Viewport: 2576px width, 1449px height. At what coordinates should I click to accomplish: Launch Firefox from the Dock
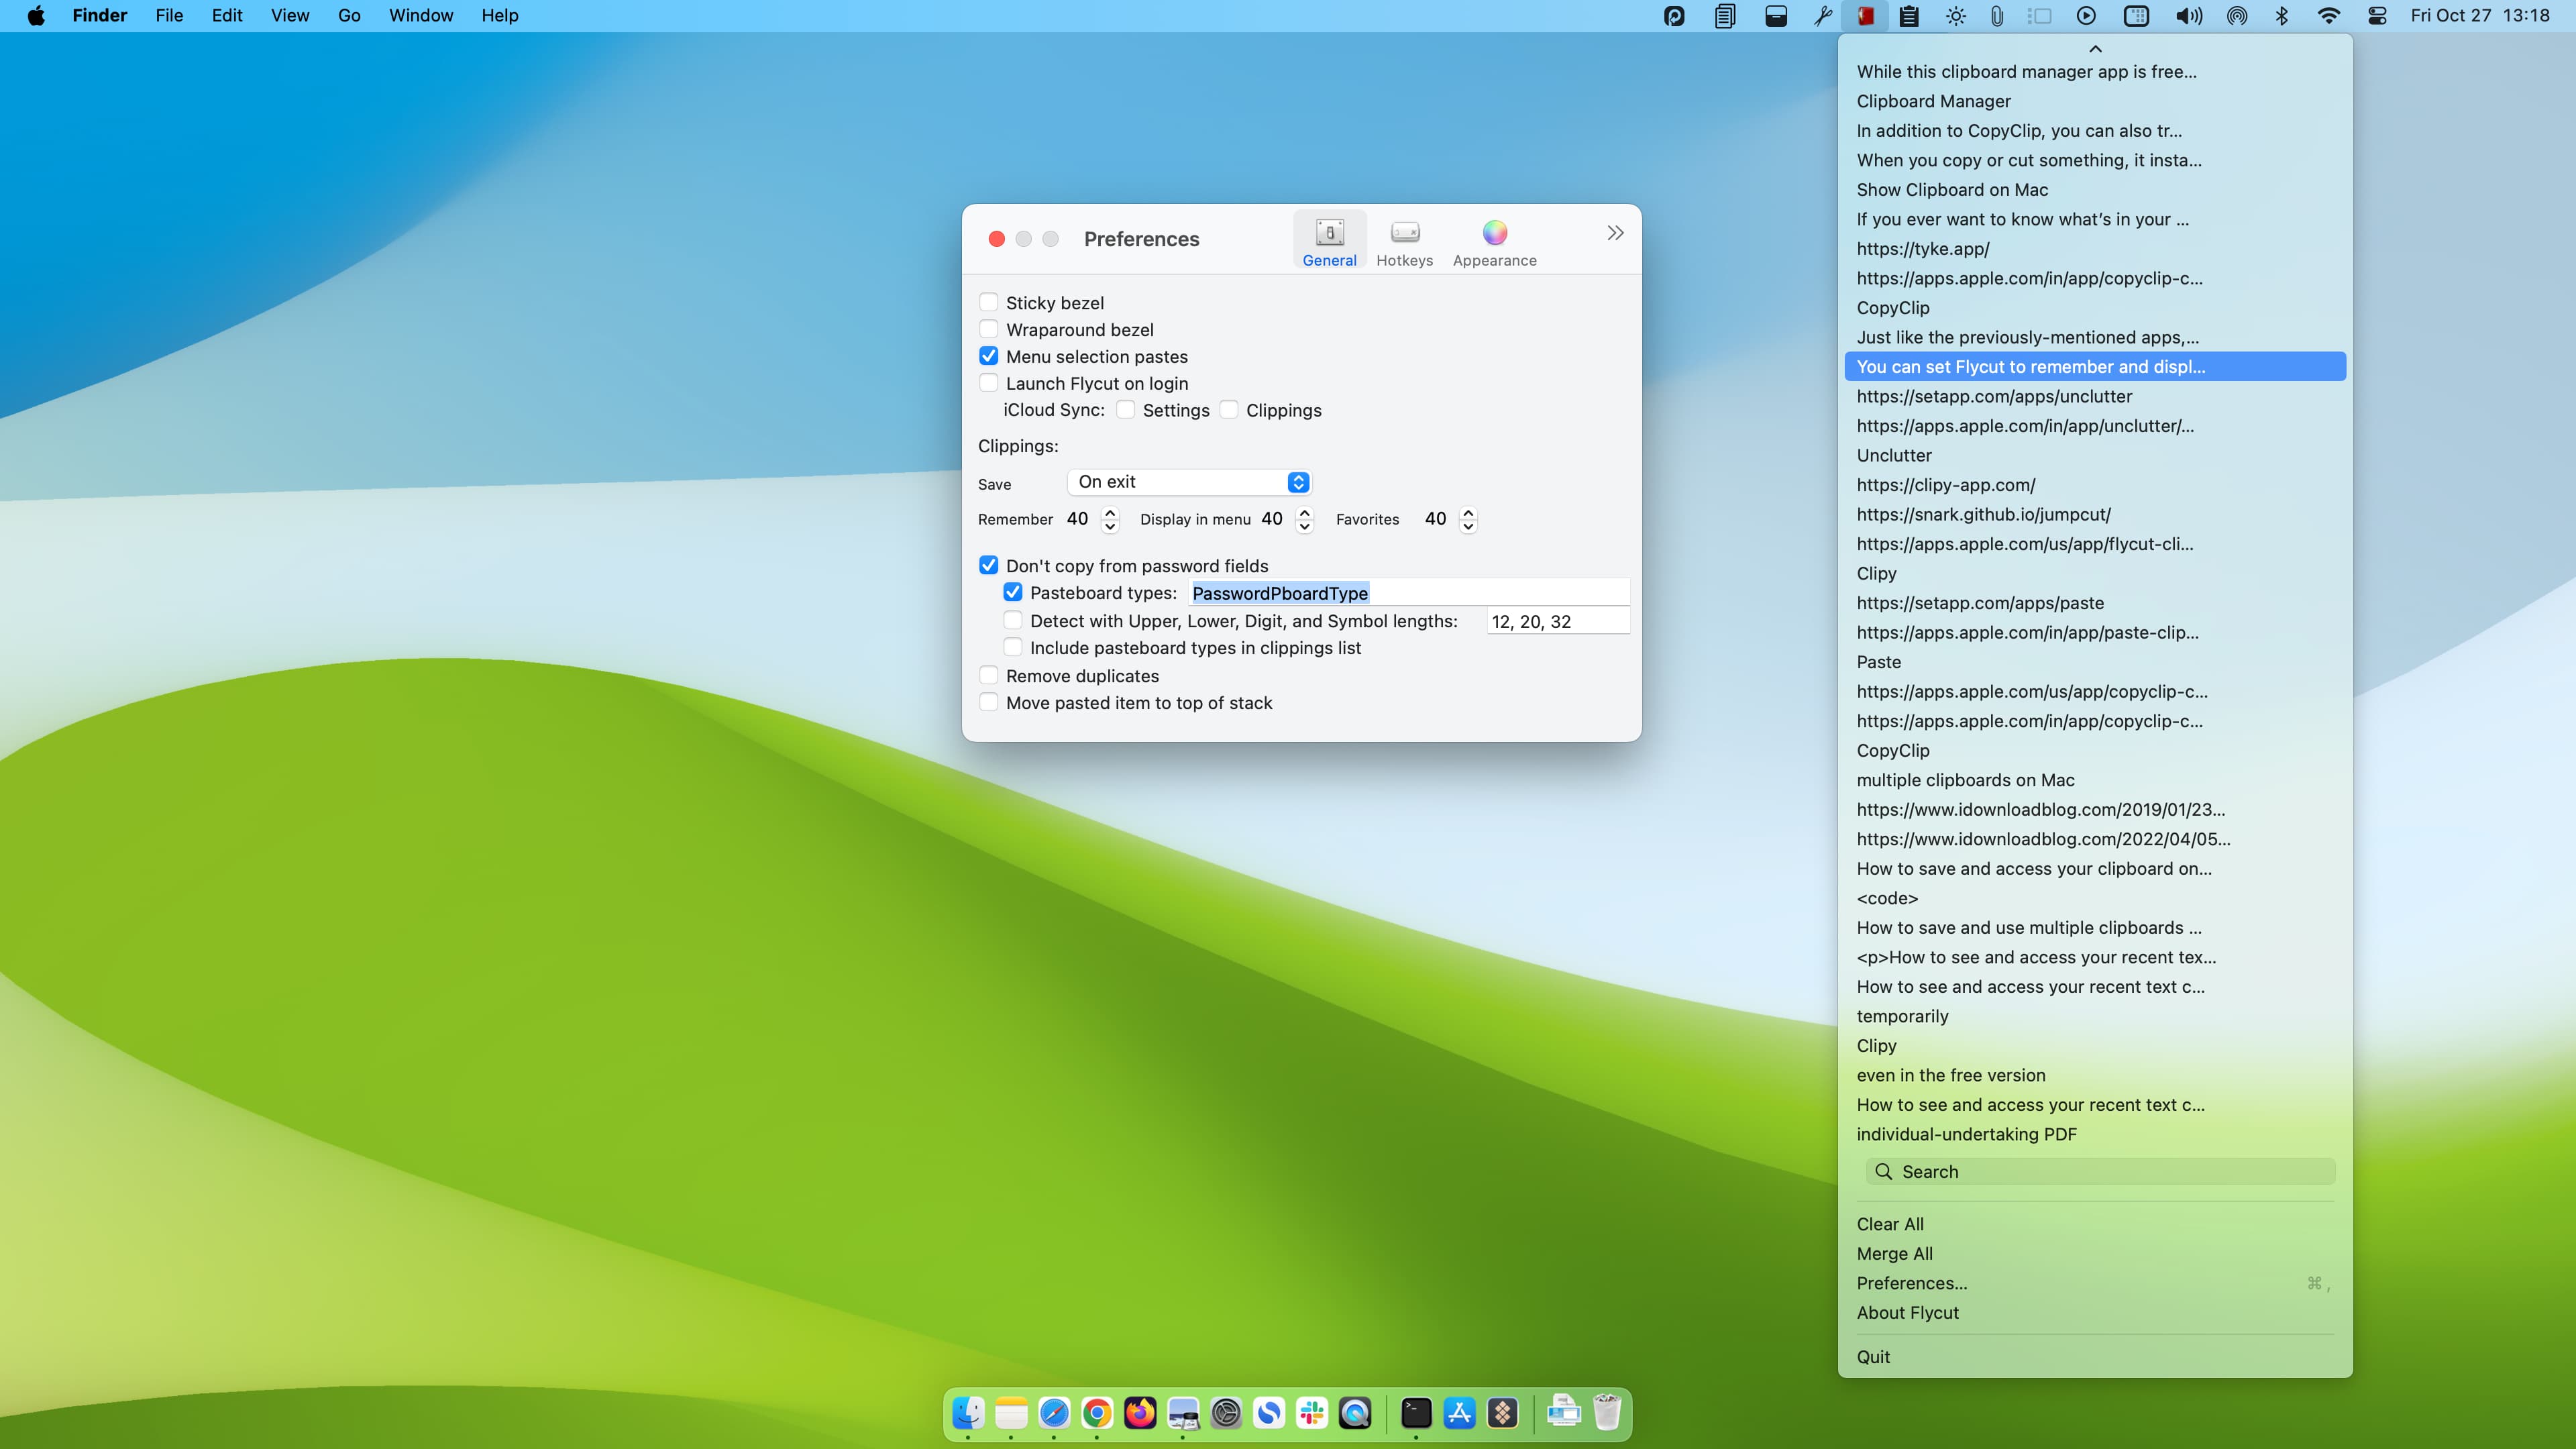pyautogui.click(x=1139, y=1413)
